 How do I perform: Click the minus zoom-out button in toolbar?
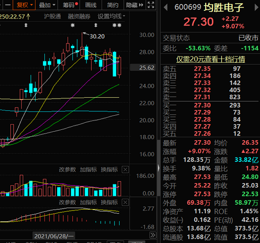tap(8, 5)
